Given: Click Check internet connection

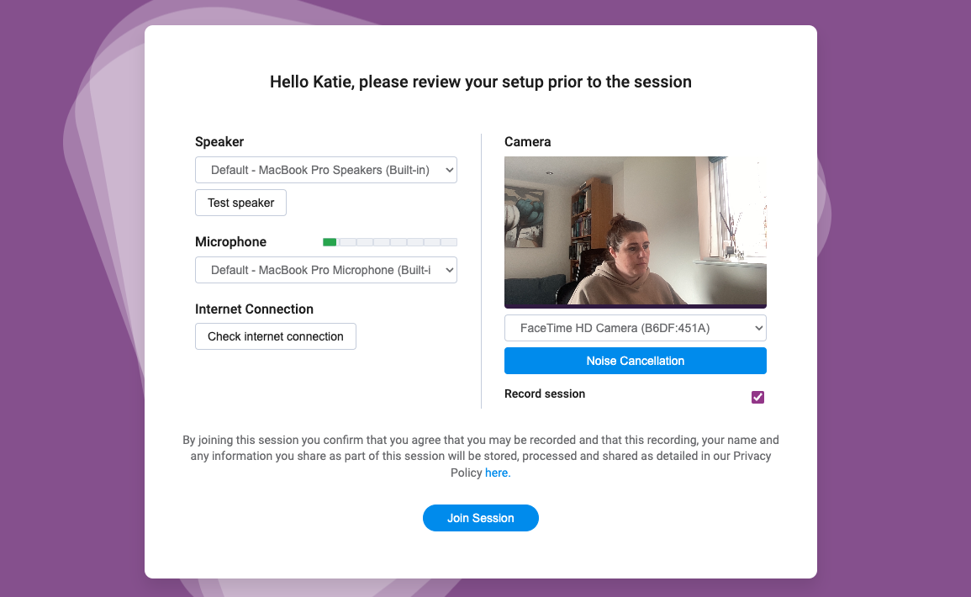Looking at the screenshot, I should click(276, 336).
